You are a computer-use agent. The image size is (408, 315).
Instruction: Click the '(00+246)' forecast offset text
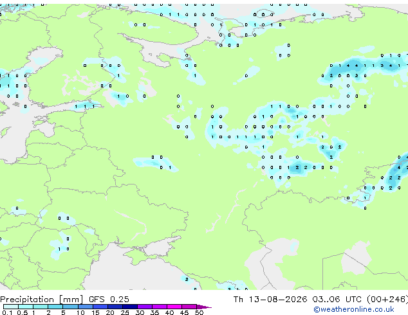point(387,299)
